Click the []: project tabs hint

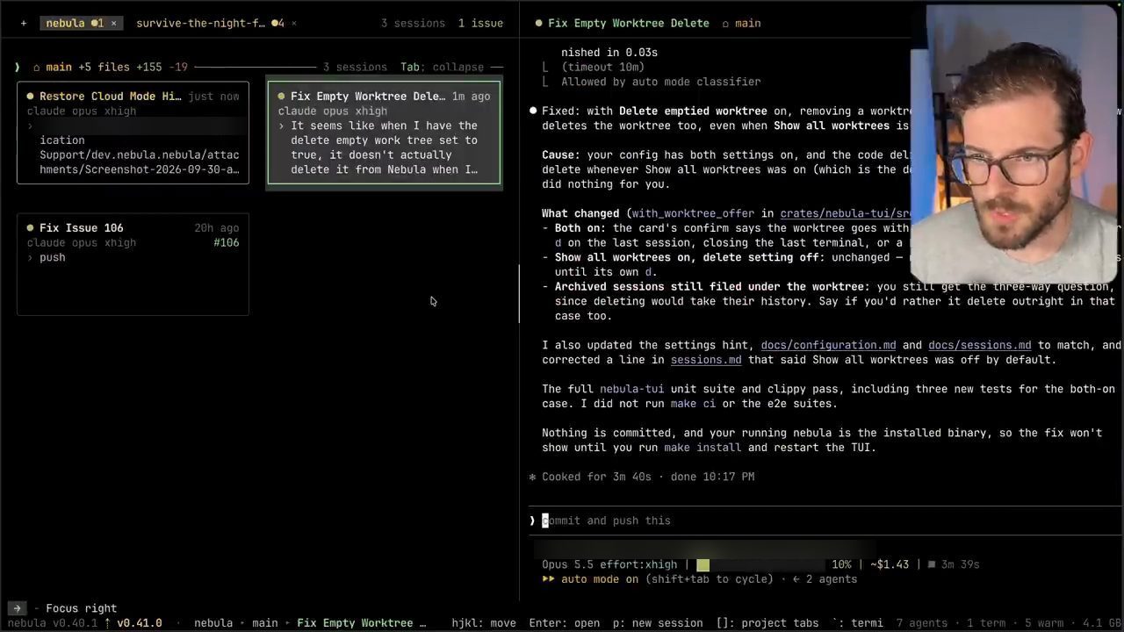coord(768,623)
